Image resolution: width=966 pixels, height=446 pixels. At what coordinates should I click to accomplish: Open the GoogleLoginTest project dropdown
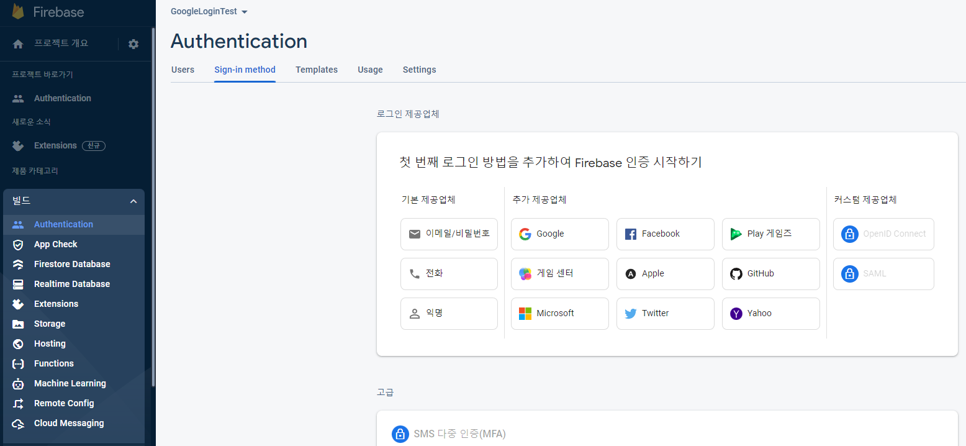point(209,12)
